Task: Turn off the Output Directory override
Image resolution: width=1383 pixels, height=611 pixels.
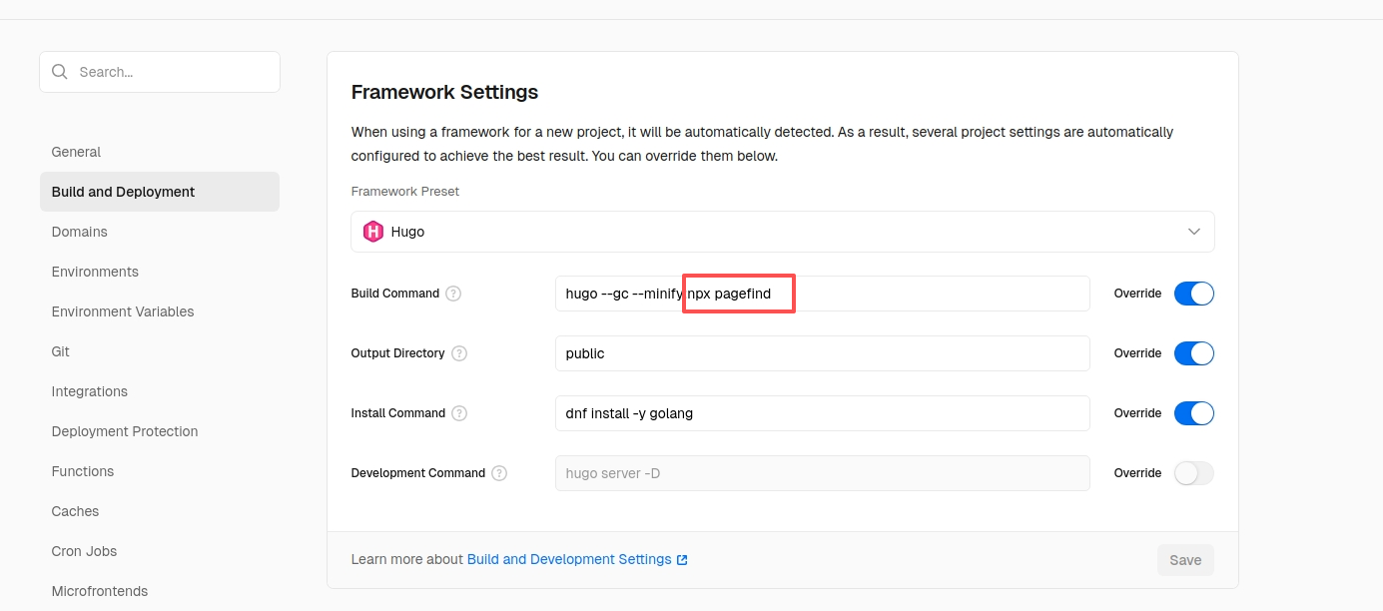Action: (1193, 353)
